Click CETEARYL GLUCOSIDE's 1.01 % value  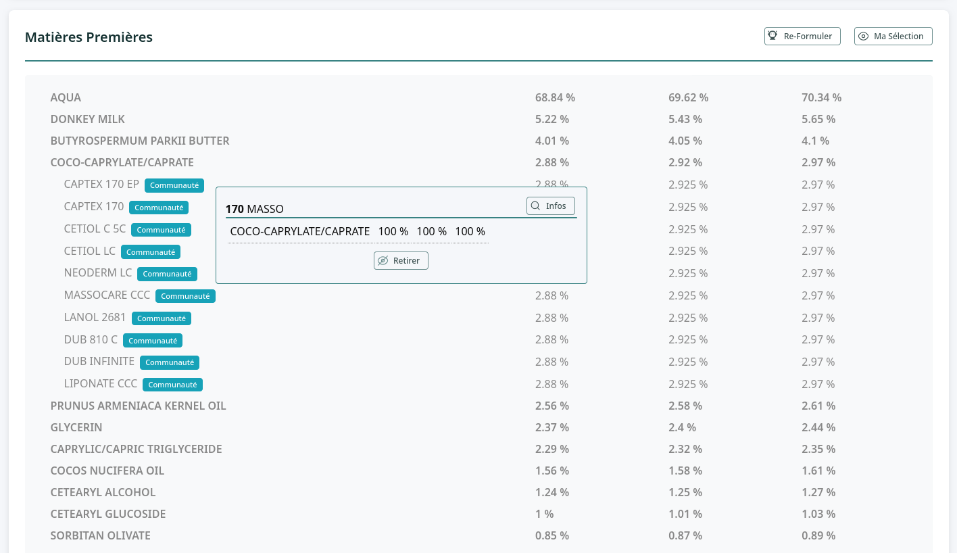coord(685,514)
